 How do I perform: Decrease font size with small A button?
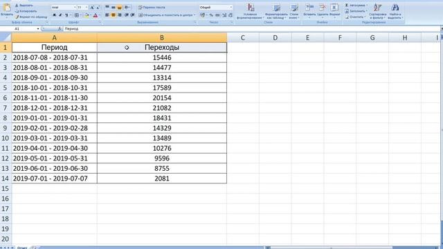[98, 8]
